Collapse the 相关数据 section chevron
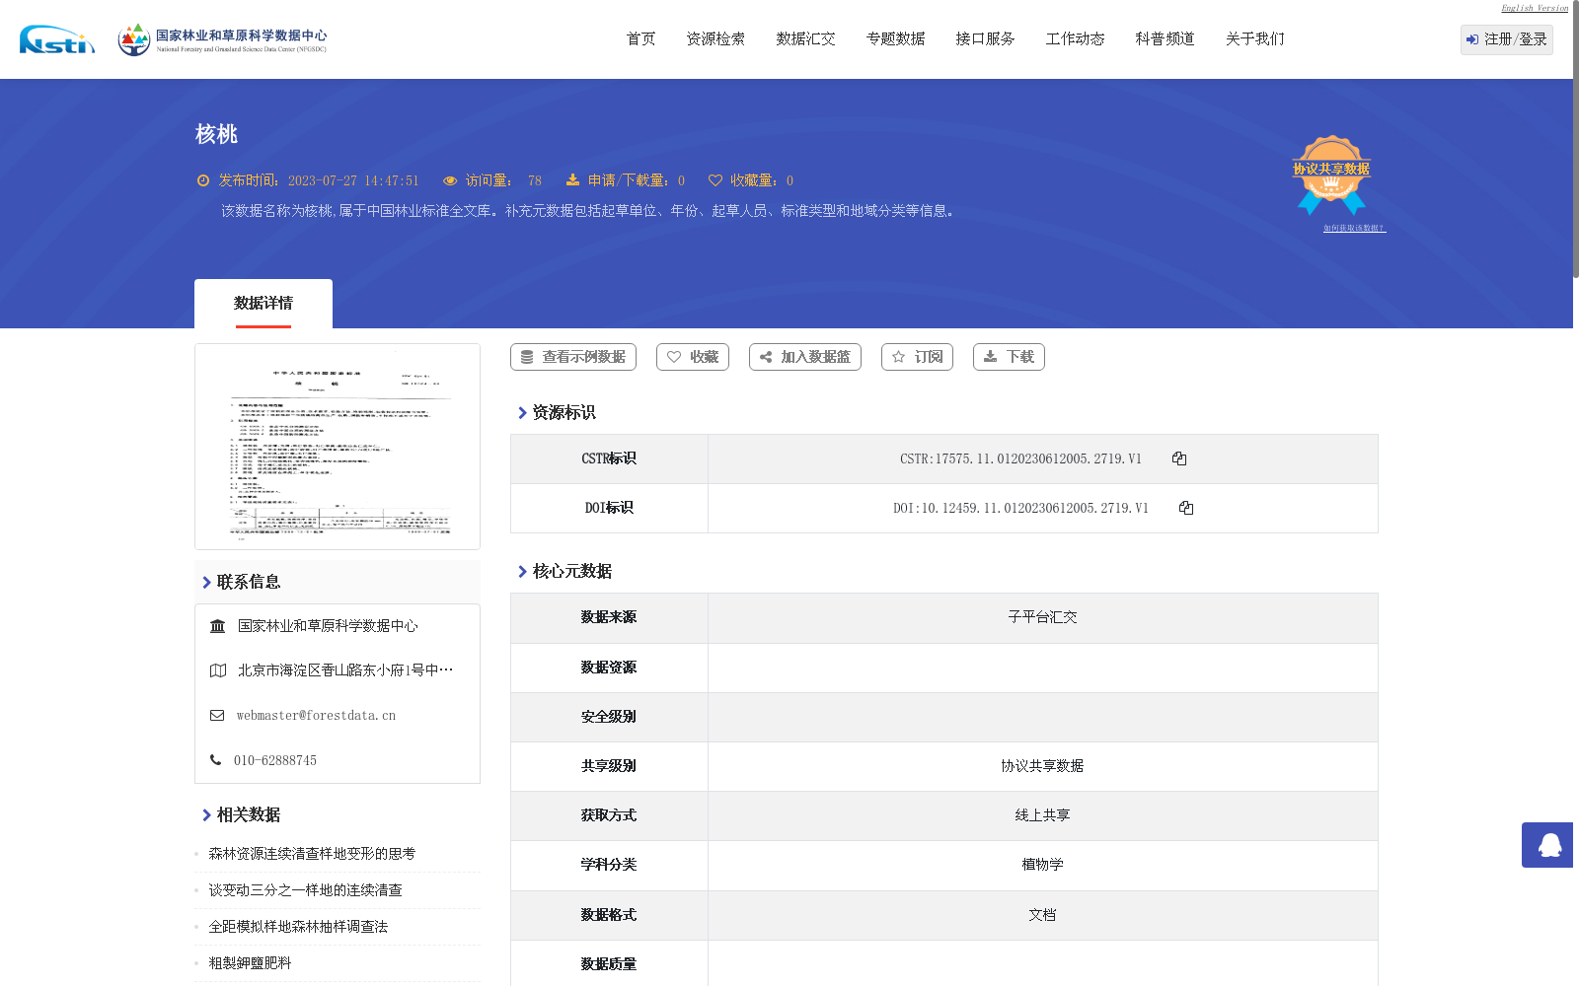 (x=206, y=815)
